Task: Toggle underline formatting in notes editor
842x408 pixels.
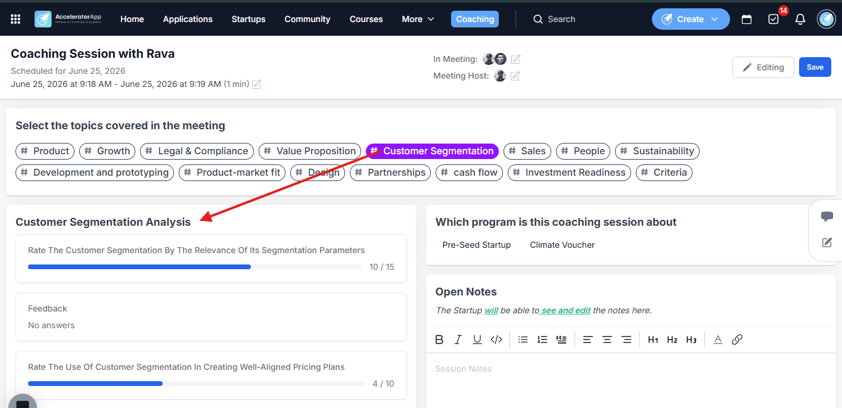Action: point(477,340)
